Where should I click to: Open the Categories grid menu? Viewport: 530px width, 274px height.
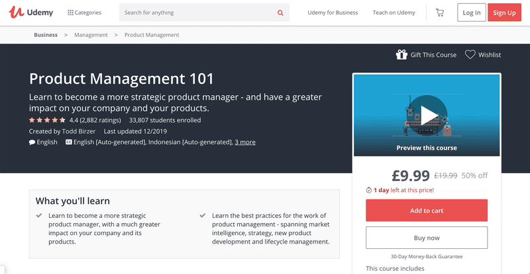[x=85, y=13]
